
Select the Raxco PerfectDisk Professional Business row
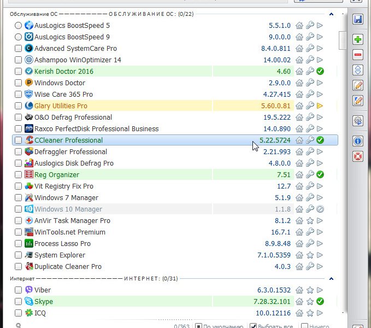click(x=175, y=128)
